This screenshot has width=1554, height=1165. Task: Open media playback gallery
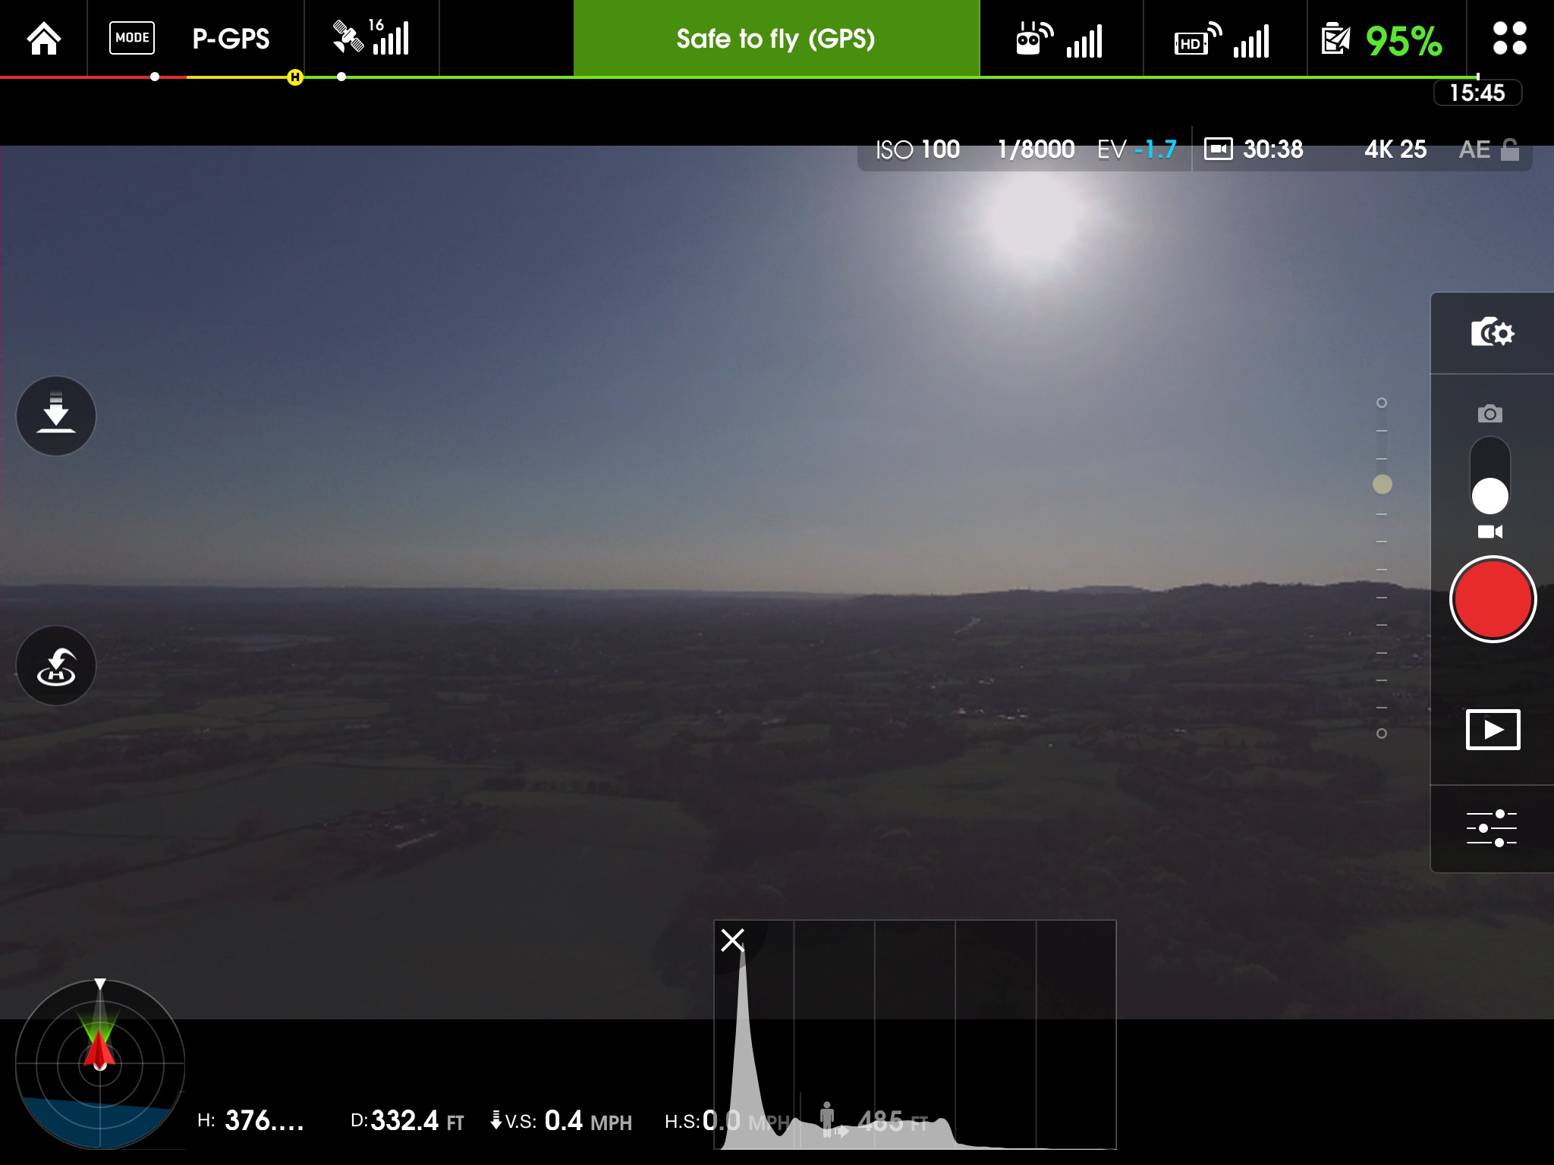click(1493, 730)
